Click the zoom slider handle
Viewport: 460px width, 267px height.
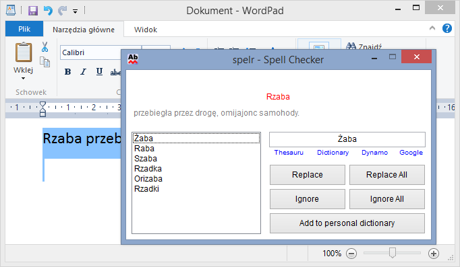click(393, 253)
